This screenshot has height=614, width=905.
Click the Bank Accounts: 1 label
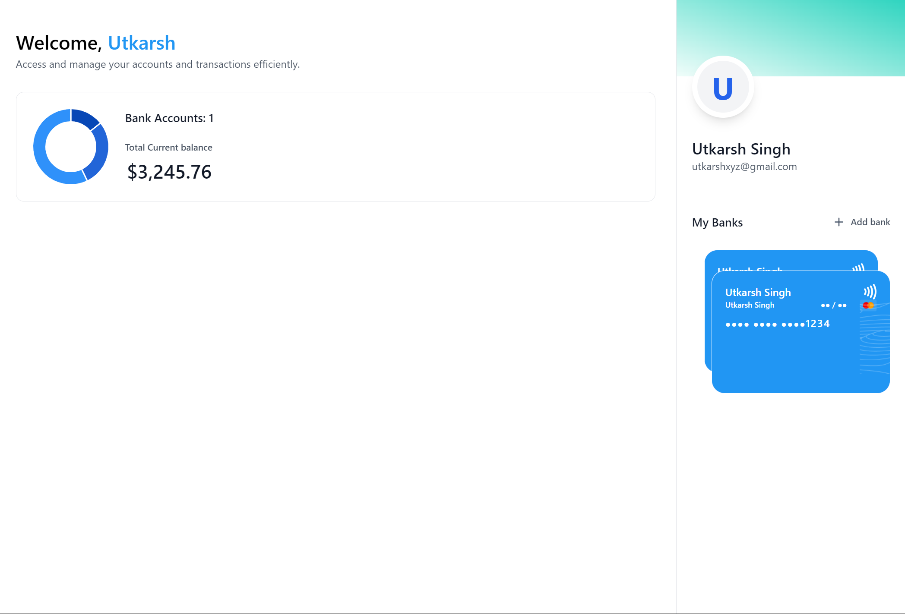pos(169,118)
